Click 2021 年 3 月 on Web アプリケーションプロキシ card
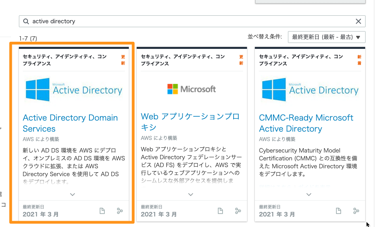 (x=159, y=214)
